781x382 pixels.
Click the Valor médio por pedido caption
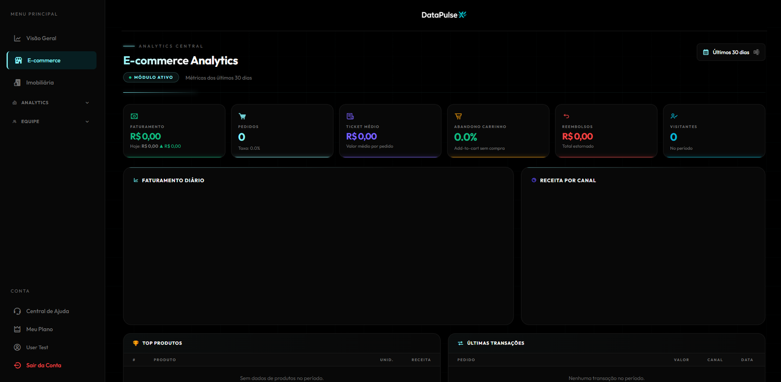(x=370, y=146)
